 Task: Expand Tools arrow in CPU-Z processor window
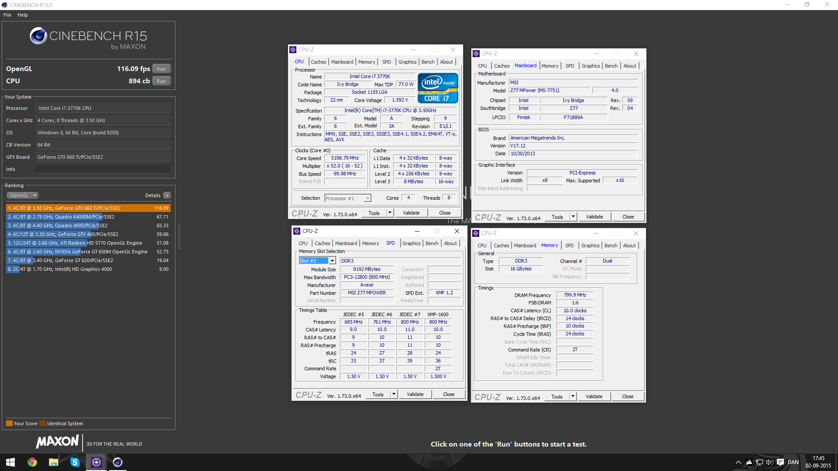[390, 213]
